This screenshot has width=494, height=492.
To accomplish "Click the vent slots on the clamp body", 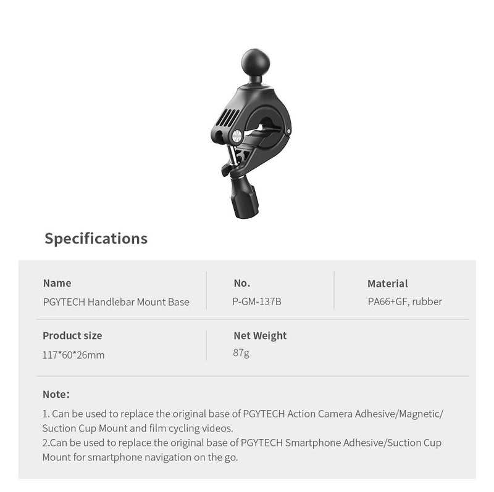I will click(228, 117).
